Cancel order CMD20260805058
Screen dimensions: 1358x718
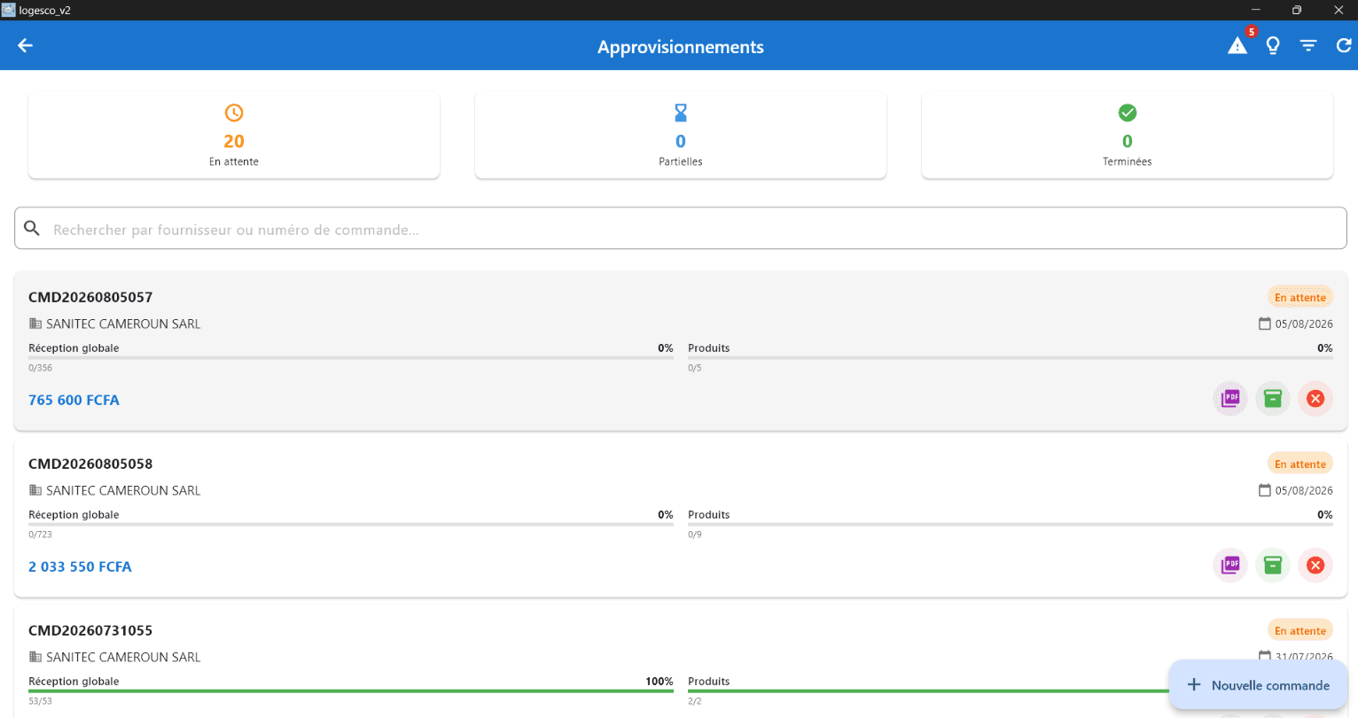[1315, 566]
